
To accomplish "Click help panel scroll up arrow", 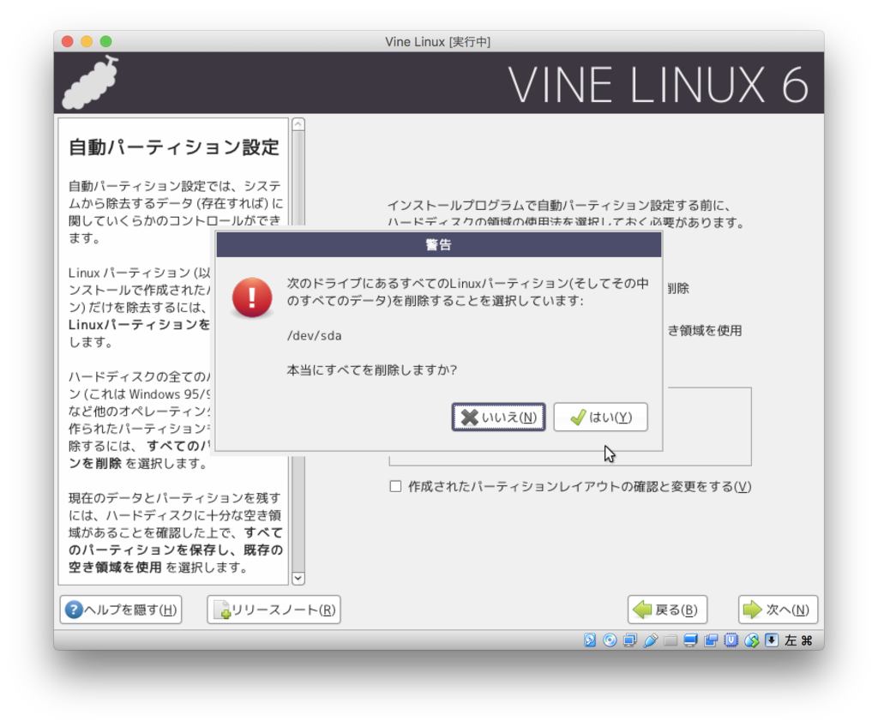I will (x=298, y=124).
